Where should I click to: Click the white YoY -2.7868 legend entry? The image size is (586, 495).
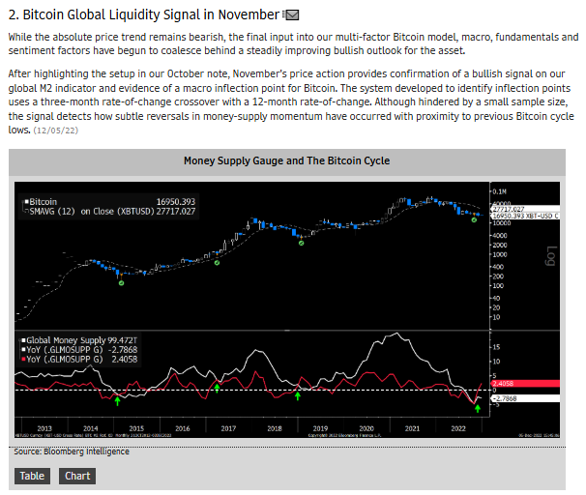click(79, 350)
